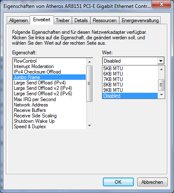The height and width of the screenshot is (193, 174).
Task: Confirm settings with the OK button
Action: 118,182
